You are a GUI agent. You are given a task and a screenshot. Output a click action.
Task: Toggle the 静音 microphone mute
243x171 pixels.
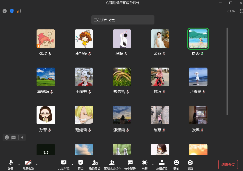(11, 164)
